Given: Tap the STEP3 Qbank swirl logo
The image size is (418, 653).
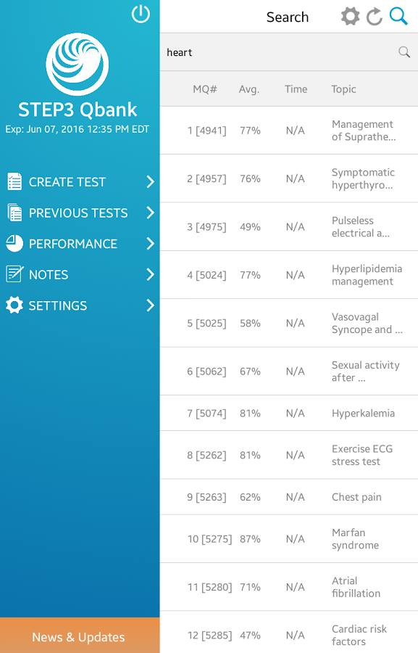Looking at the screenshot, I should point(78,64).
